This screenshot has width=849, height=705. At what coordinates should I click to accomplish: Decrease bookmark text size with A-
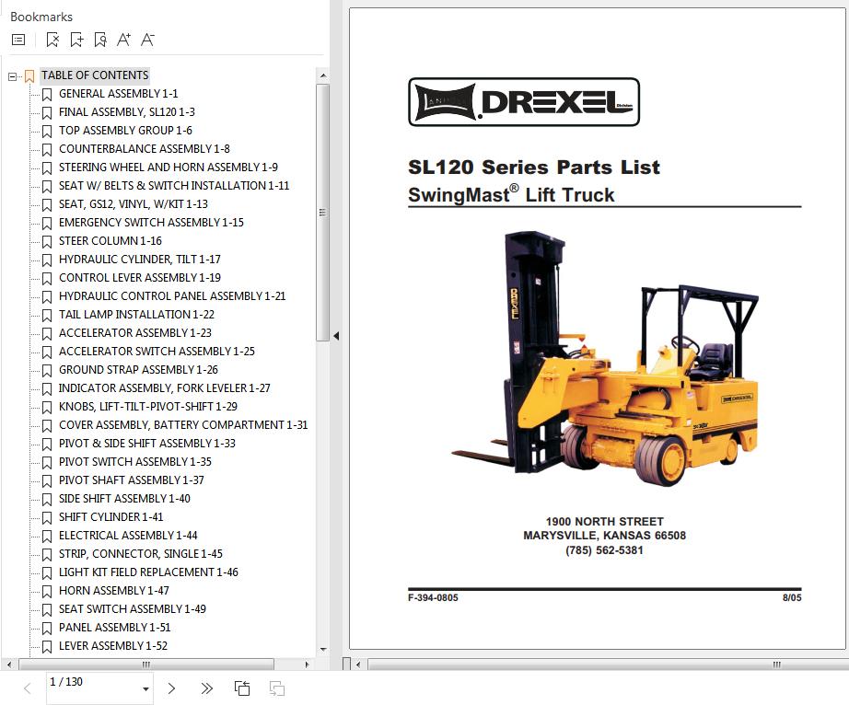(147, 40)
